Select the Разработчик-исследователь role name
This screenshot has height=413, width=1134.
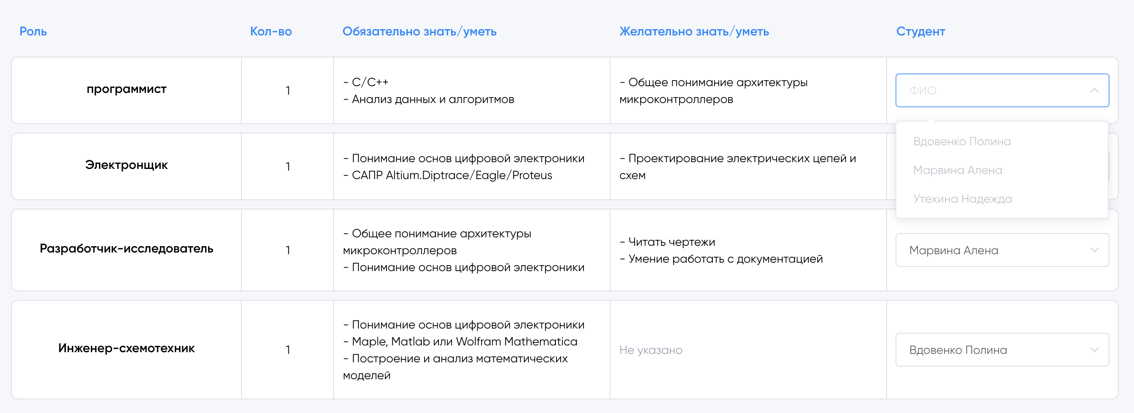point(126,248)
